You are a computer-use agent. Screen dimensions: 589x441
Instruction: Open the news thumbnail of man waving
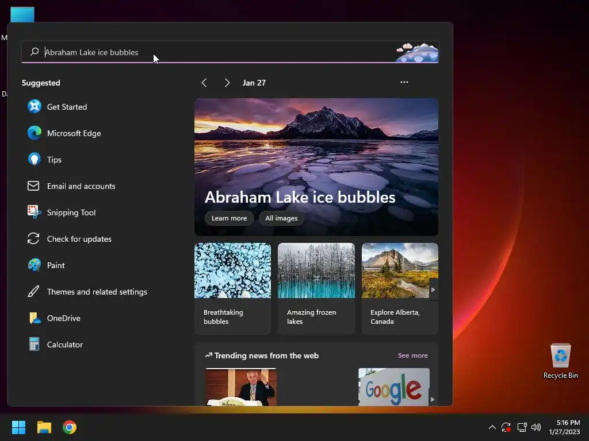pyautogui.click(x=241, y=387)
